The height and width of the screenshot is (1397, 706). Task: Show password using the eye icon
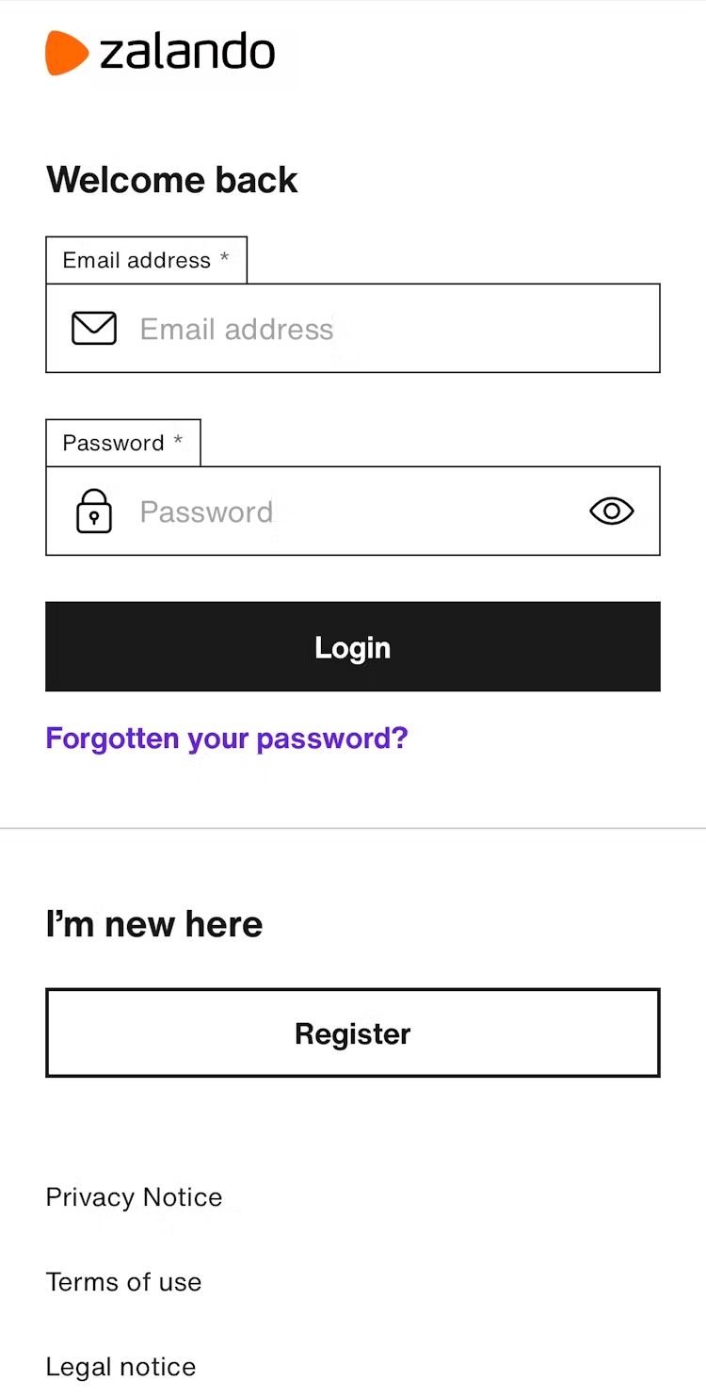pos(612,512)
